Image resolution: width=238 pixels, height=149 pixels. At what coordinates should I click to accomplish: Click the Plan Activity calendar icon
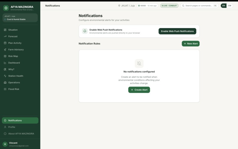5,43
